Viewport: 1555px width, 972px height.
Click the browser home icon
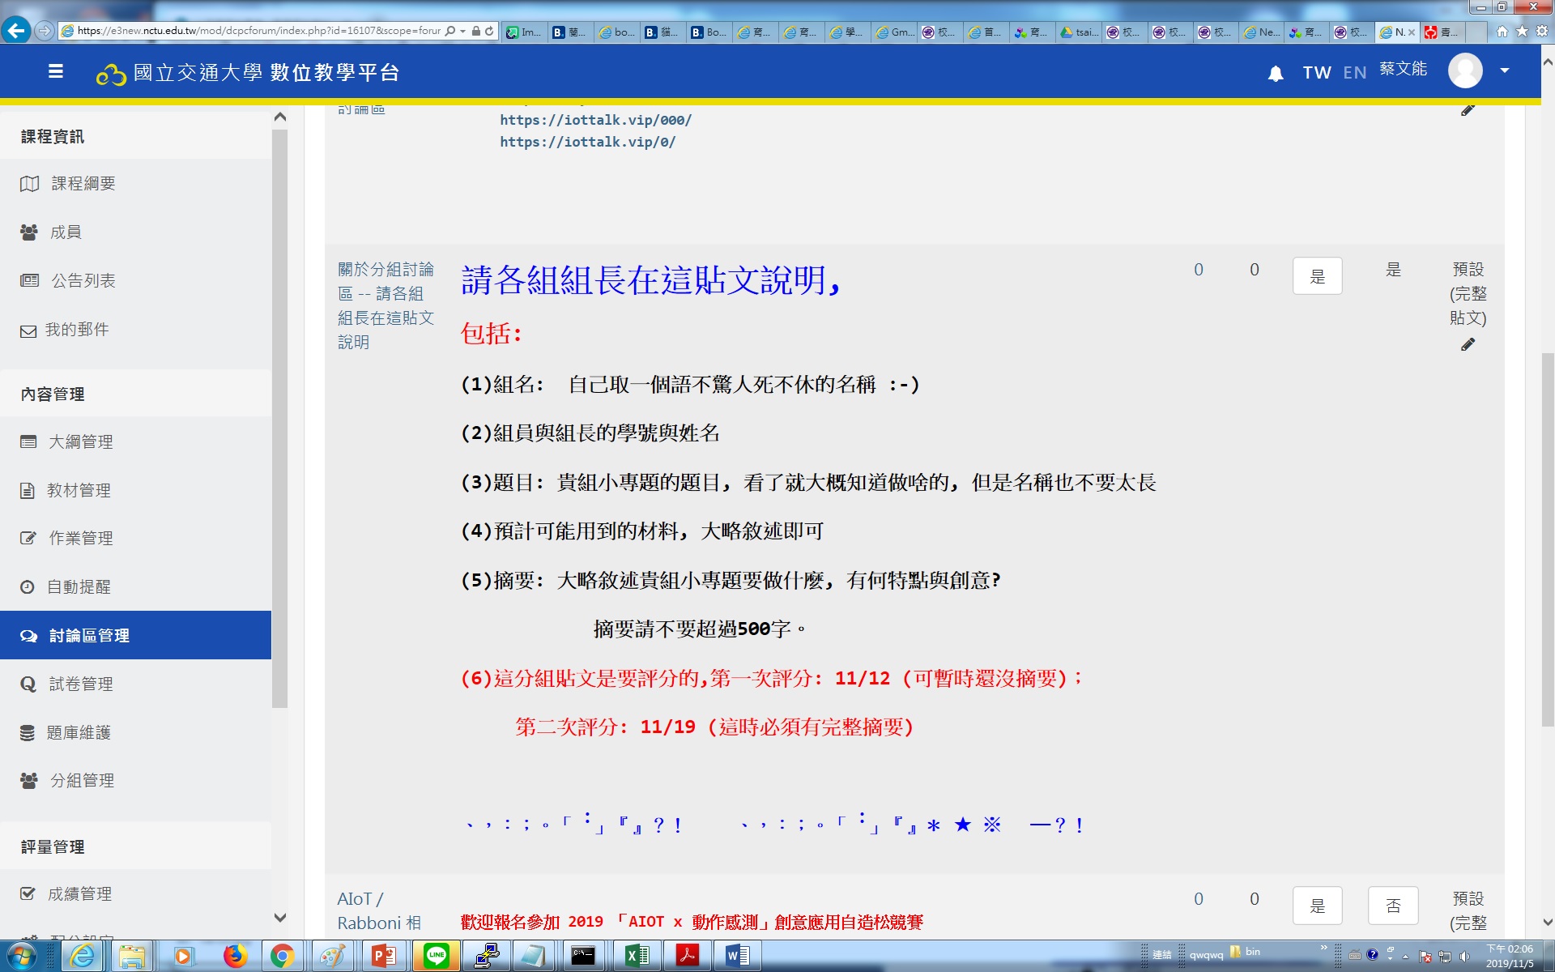1502,31
